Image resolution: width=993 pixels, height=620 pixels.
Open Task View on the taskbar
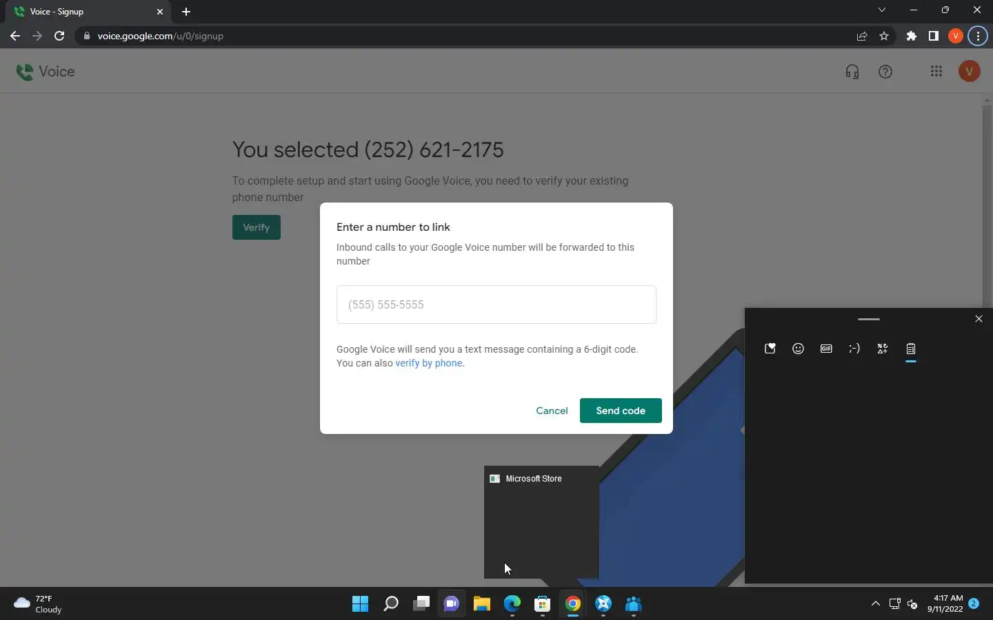[421, 604]
